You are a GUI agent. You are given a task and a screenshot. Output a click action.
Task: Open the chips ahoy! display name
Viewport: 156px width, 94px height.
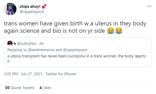[x=30, y=6]
